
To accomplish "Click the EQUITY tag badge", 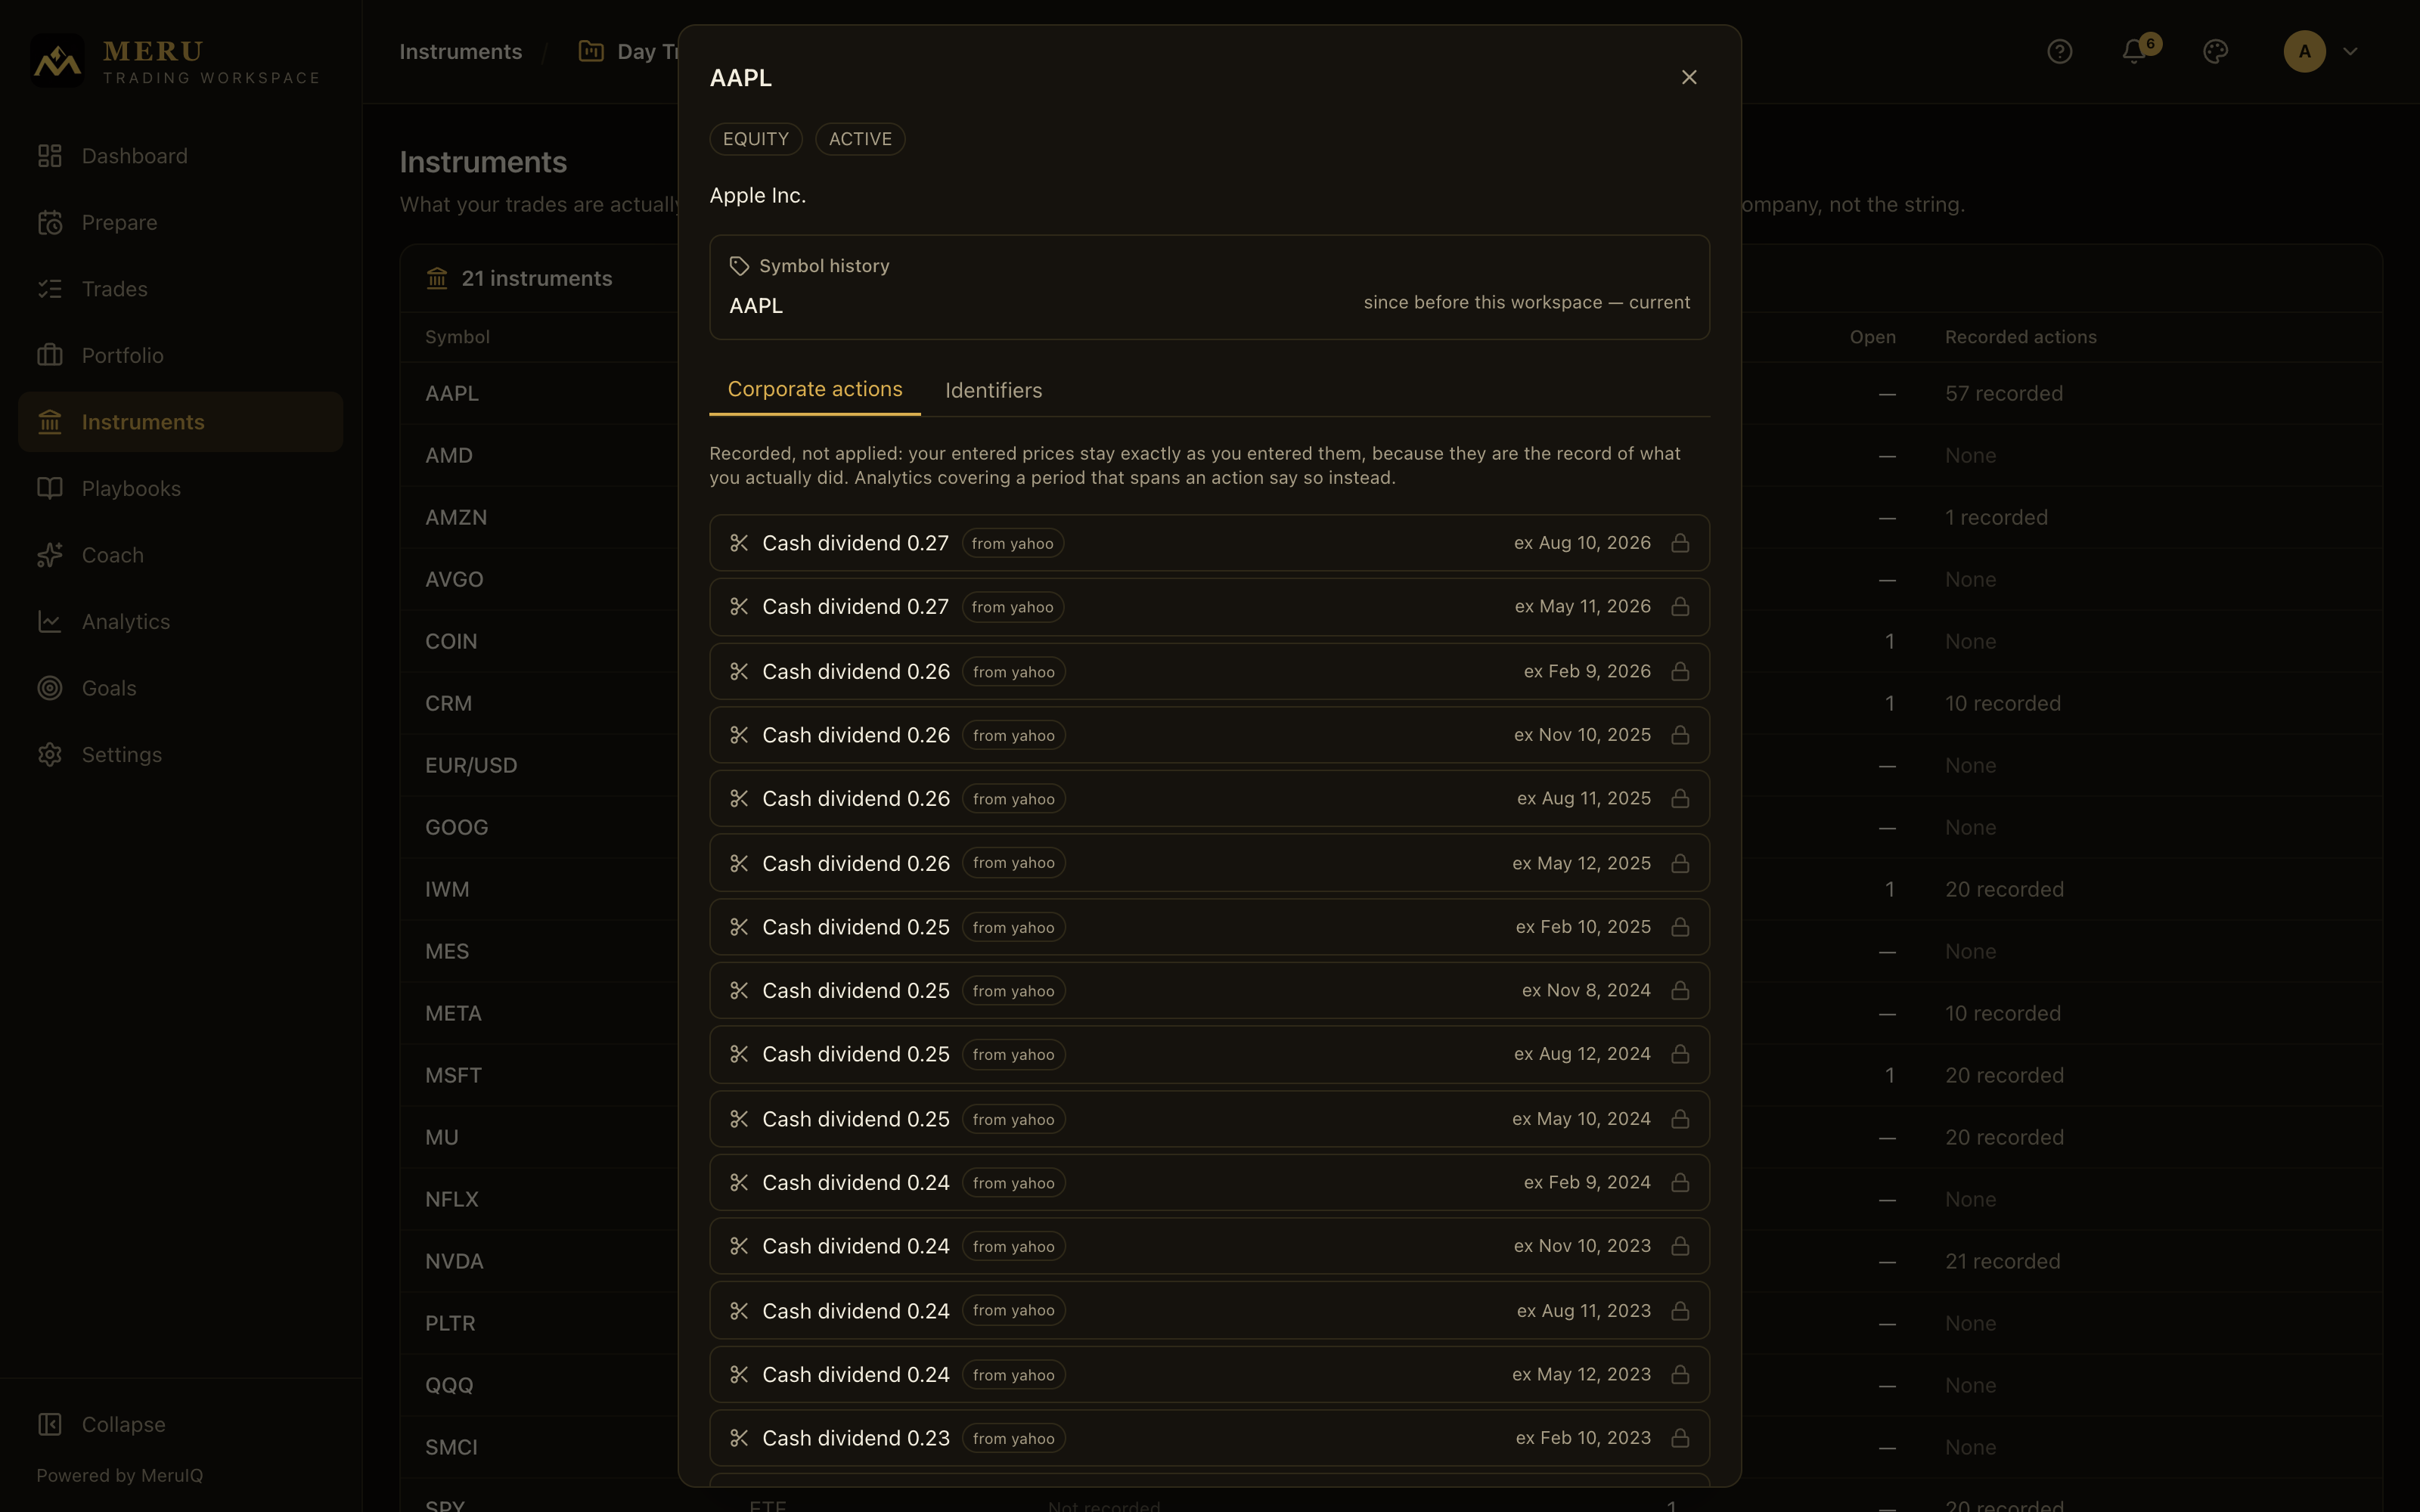I will 756,139.
